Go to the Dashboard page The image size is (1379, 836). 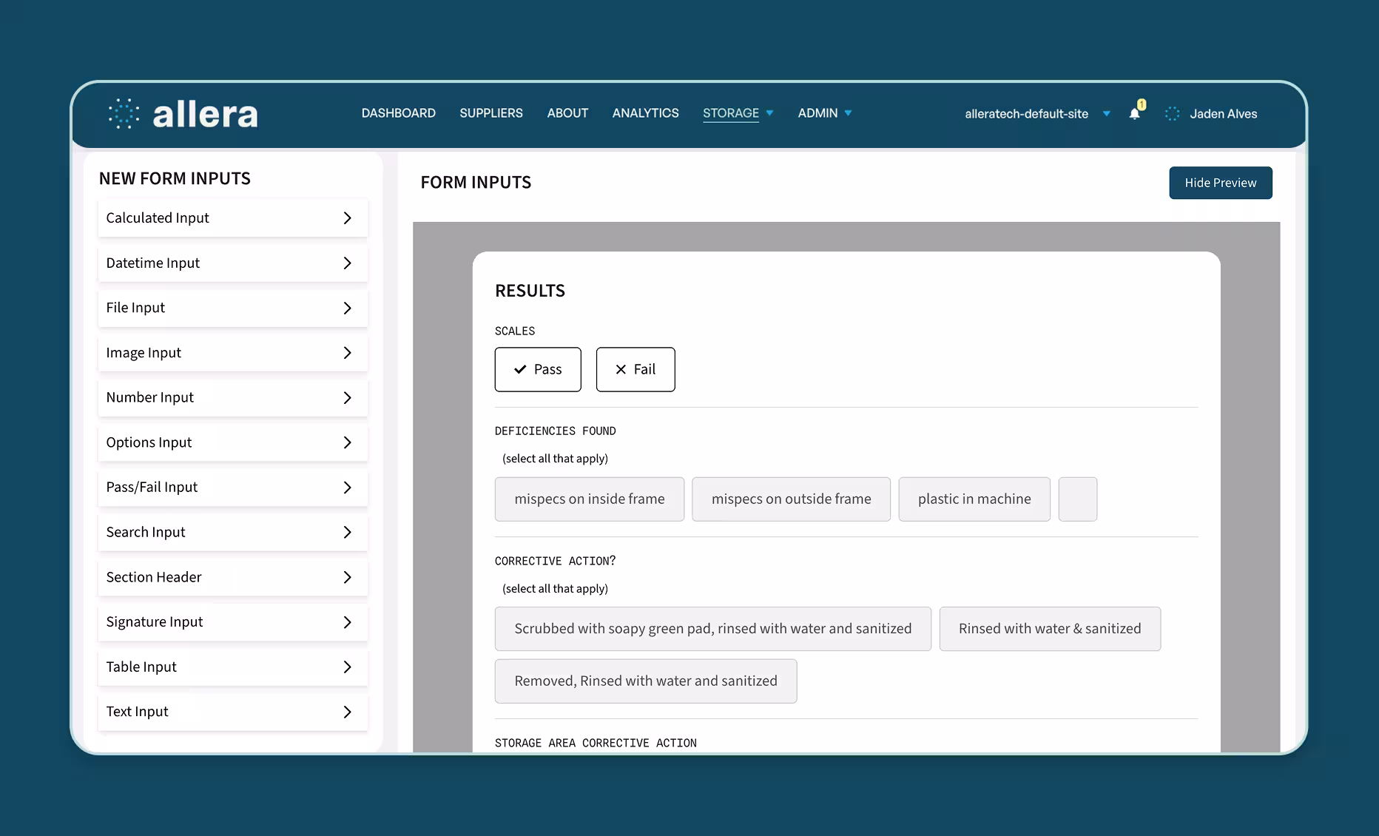(399, 113)
